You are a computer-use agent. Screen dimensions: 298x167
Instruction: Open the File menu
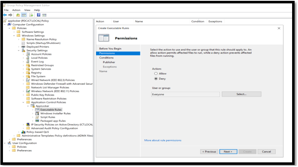click(6, 10)
